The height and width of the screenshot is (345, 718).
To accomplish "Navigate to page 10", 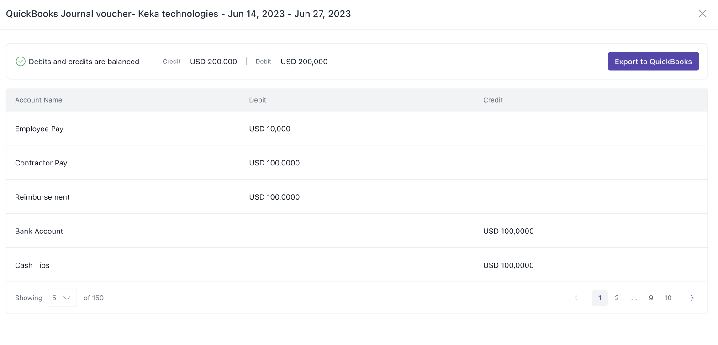I will 668,298.
